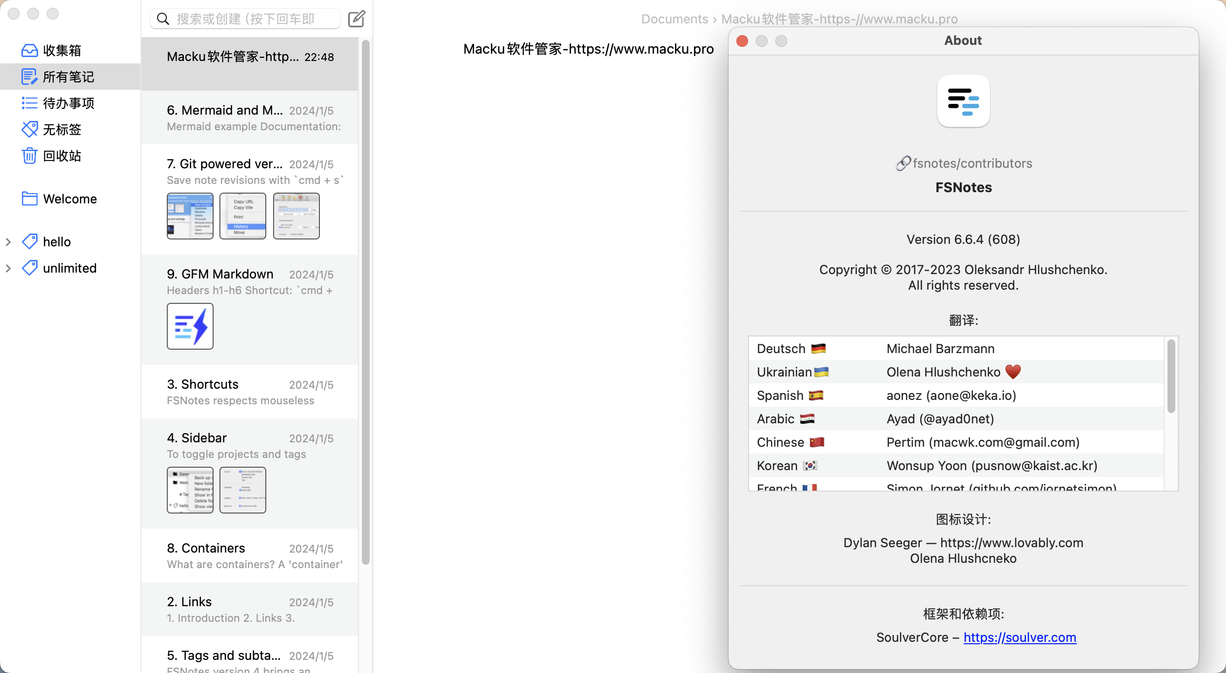Open note 5. Tags and subta...
This screenshot has width=1226, height=673.
[250, 655]
